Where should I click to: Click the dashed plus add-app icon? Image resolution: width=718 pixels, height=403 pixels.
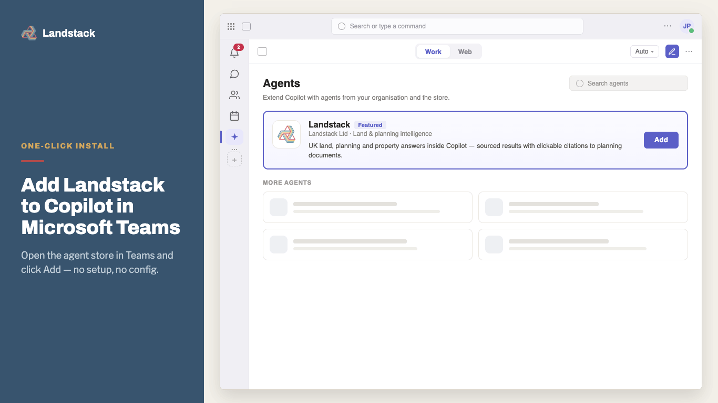click(234, 160)
